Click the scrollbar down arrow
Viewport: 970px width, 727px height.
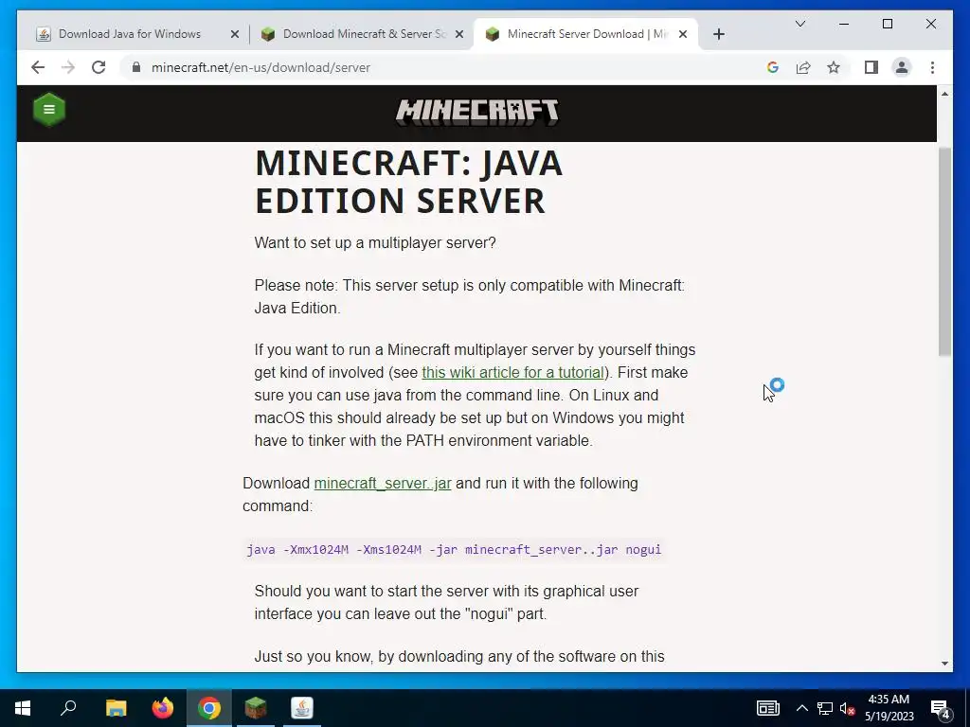tap(944, 664)
